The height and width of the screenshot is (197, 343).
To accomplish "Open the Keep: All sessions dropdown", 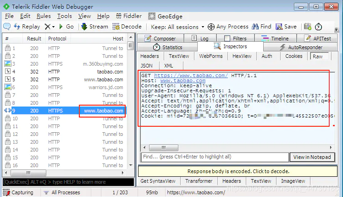I will pos(177,27).
